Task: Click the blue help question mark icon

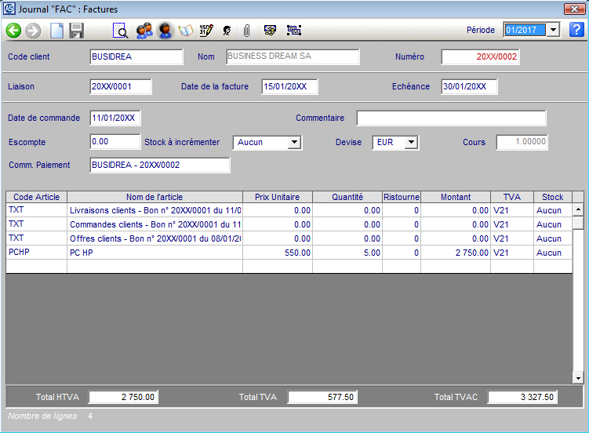Action: click(x=576, y=30)
